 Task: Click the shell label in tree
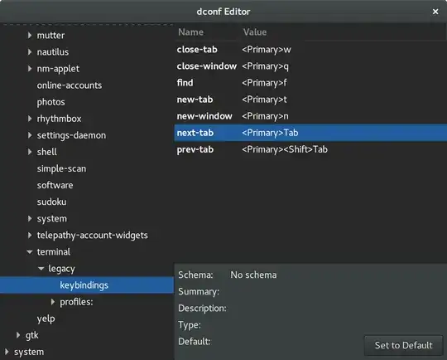click(46, 152)
